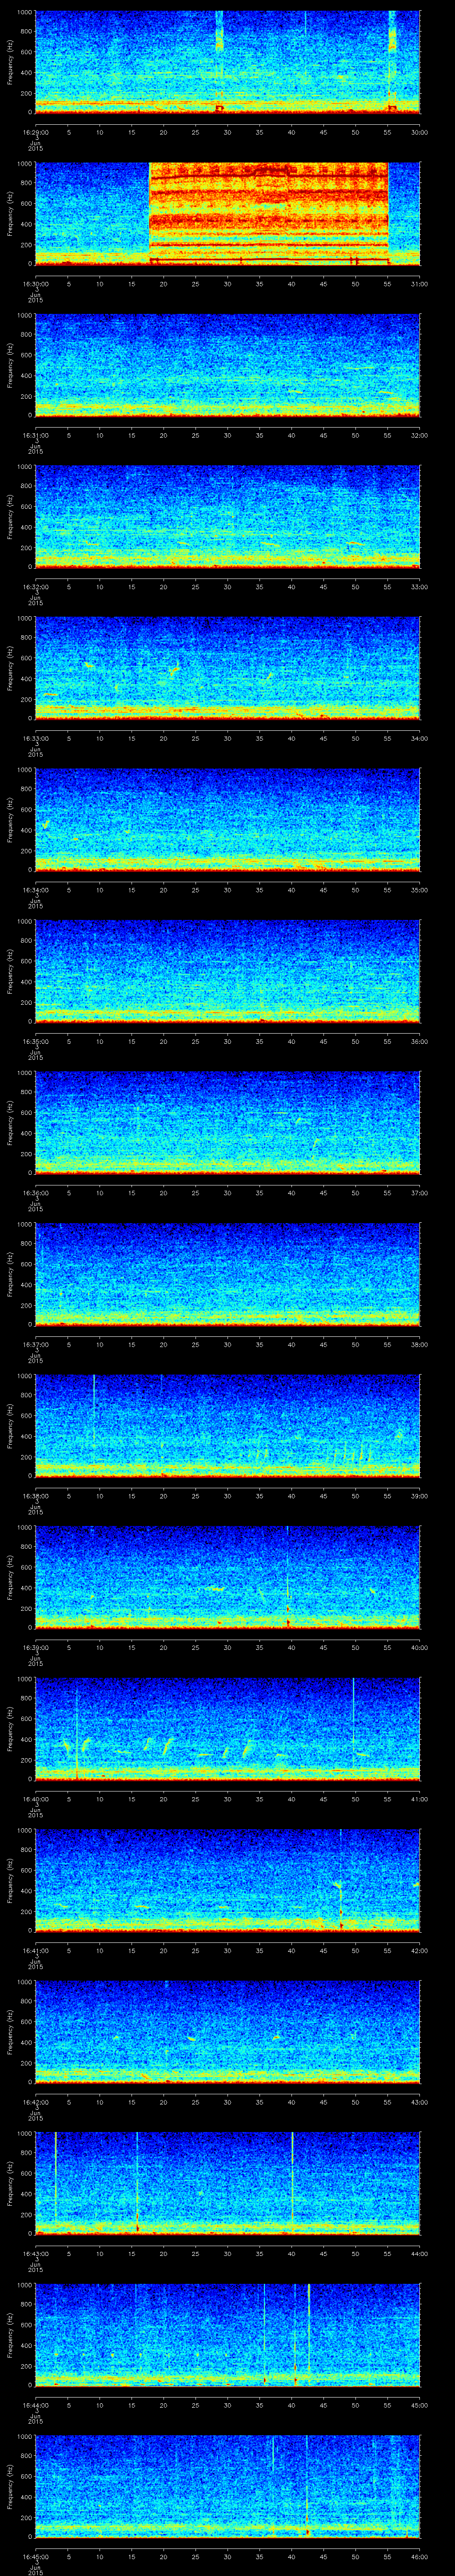Click the 46:00 end time label of the last spectrogram

pos(419,2556)
